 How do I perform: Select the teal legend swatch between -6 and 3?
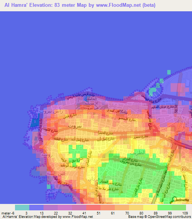[x=22, y=207]
